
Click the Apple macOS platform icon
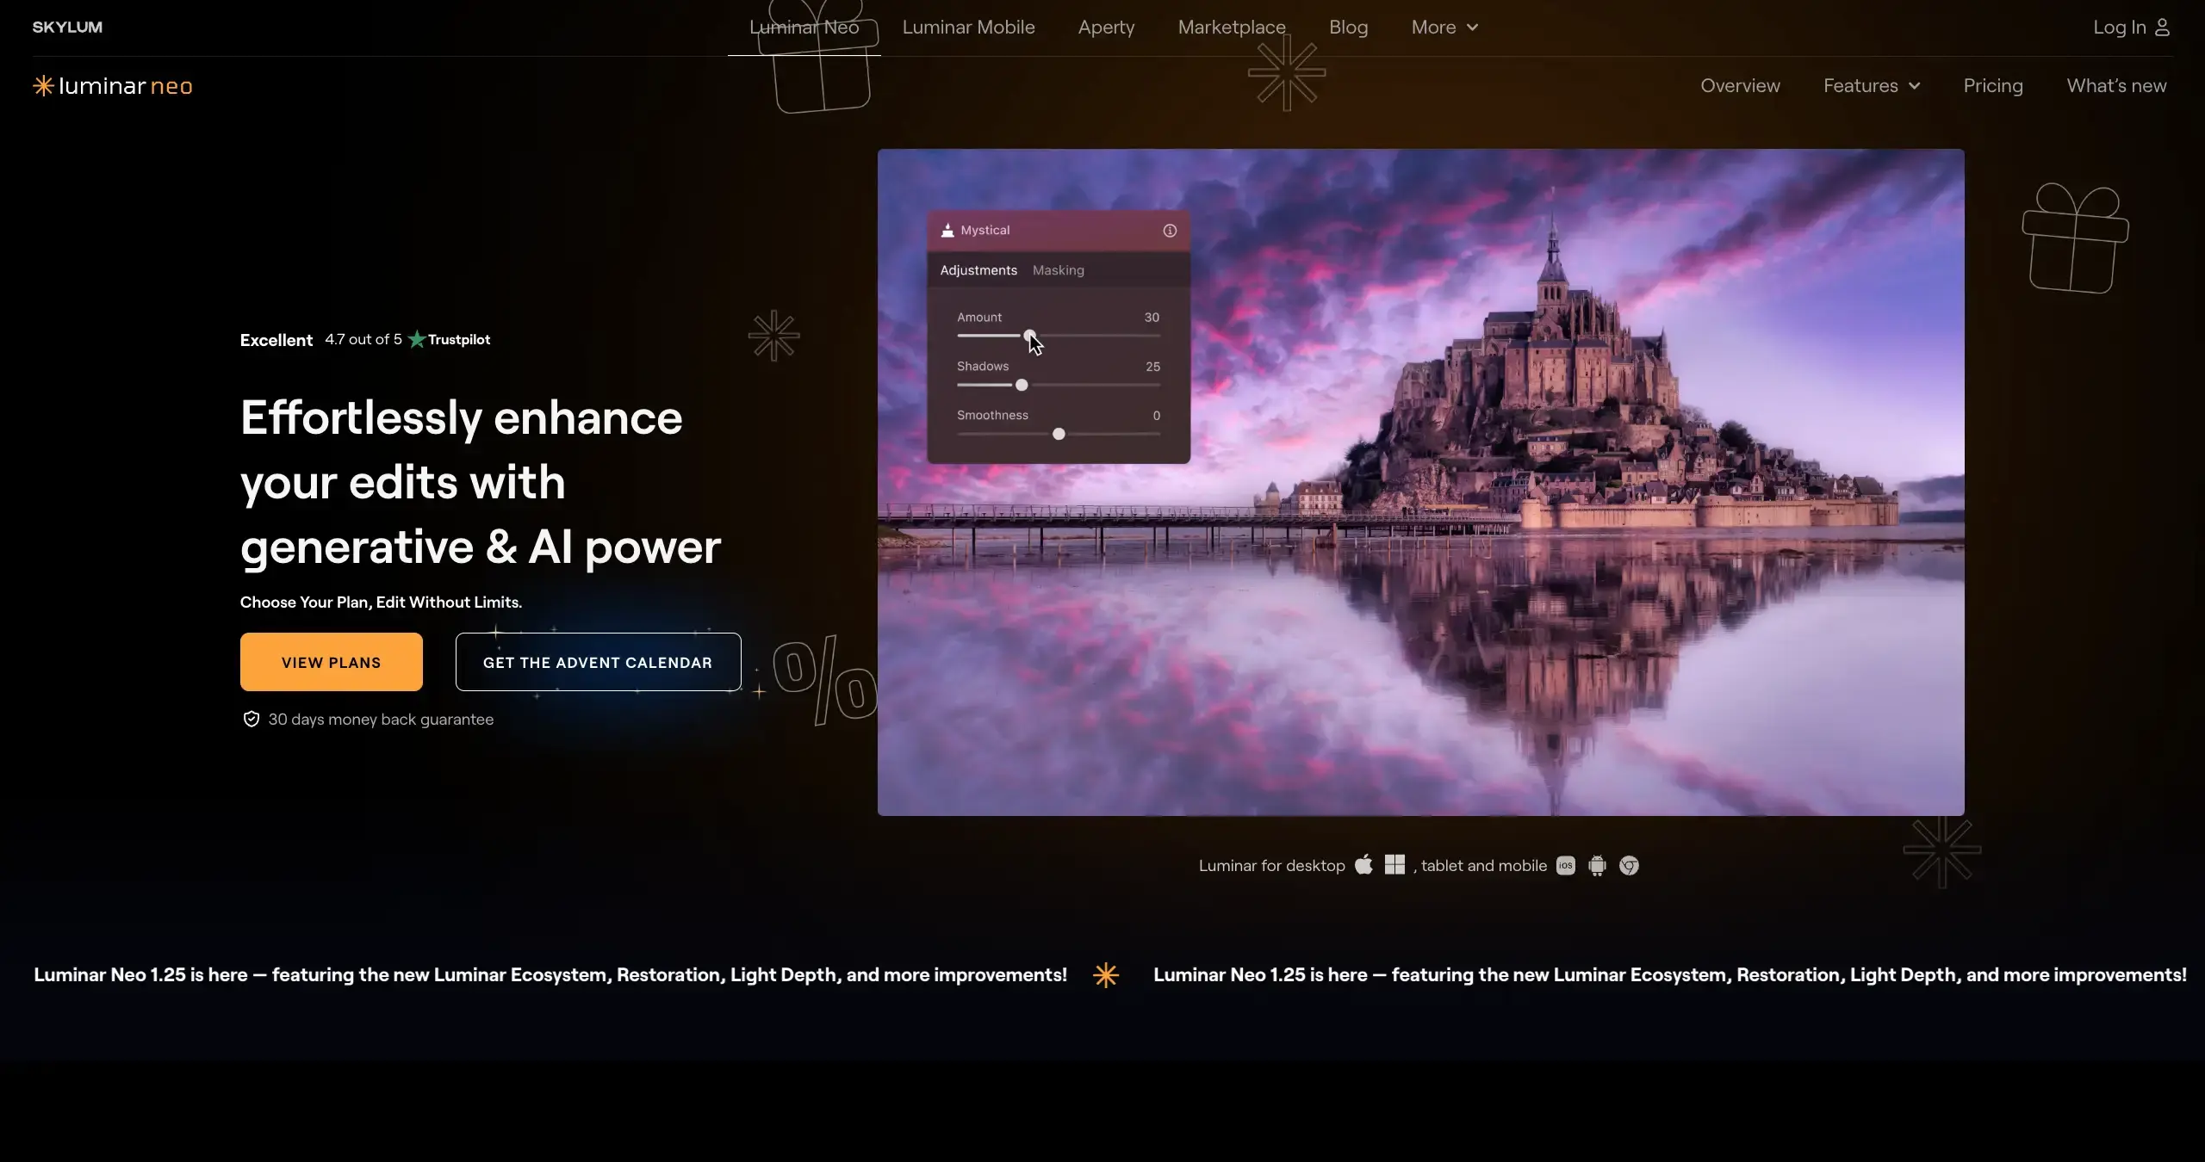[1363, 865]
